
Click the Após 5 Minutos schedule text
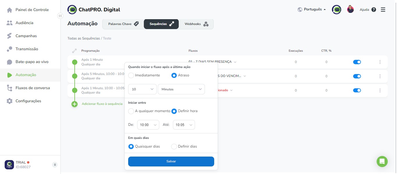[x=103, y=74]
